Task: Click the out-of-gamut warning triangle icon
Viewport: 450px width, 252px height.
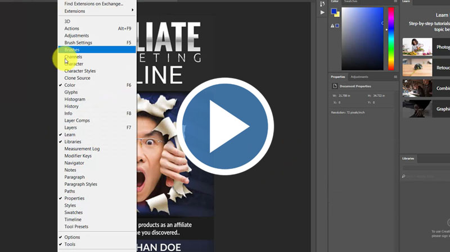Action: 333,25
